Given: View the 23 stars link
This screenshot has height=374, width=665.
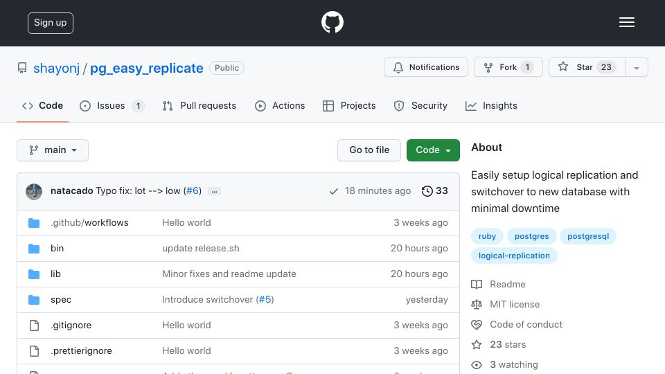Looking at the screenshot, I should coord(499,344).
